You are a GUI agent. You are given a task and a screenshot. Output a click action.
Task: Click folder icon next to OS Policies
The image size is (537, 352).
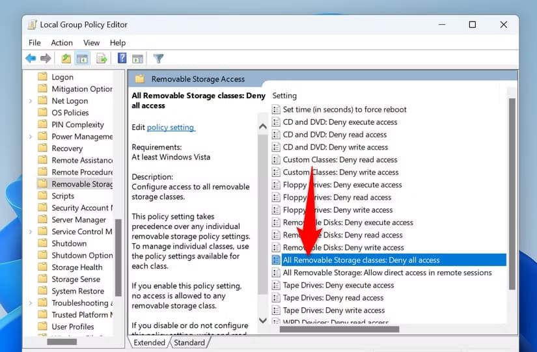pos(42,113)
